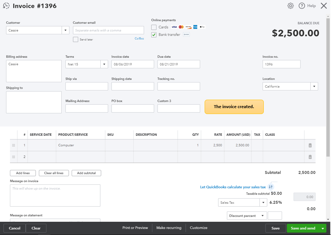Uncheck the Bank transfer checkbox
This screenshot has width=331, height=235.
coord(154,35)
